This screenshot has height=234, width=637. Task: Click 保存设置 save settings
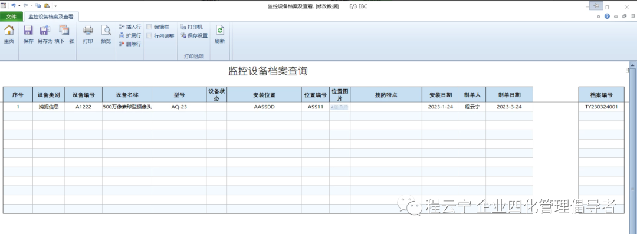pyautogui.click(x=194, y=35)
